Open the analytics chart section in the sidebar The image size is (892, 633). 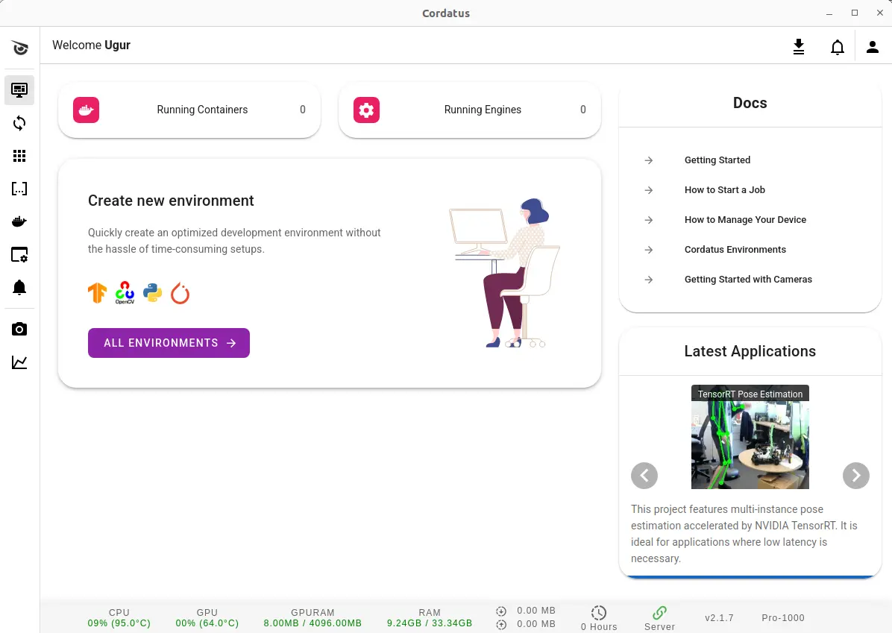pos(19,362)
